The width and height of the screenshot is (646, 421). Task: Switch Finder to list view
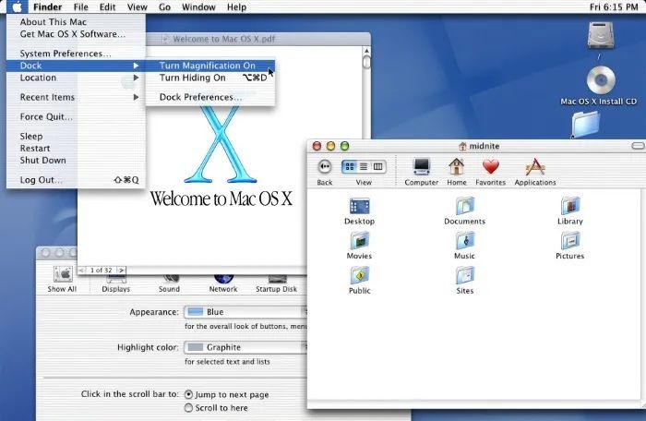[x=364, y=166]
